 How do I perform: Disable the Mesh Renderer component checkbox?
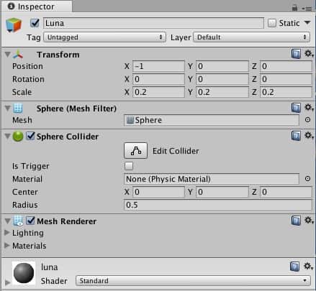click(x=30, y=221)
